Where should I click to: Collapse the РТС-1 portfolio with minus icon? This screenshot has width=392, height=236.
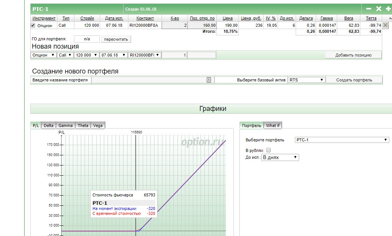pos(369,9)
